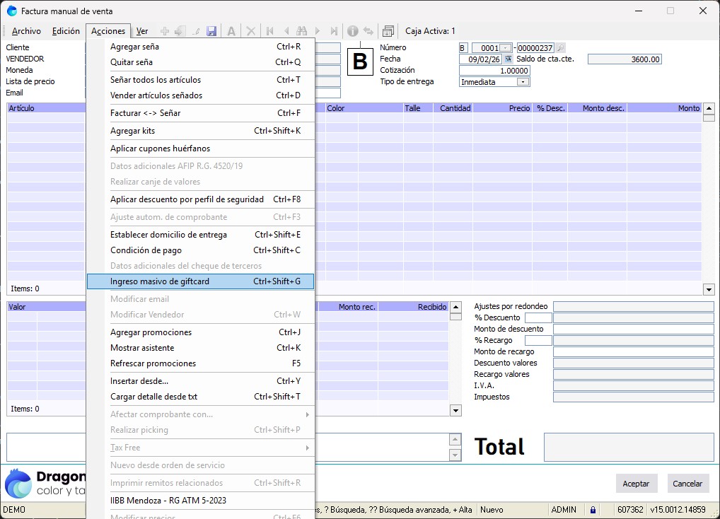Click the binoculars search icon in toolbar
This screenshot has width=720, height=519.
(x=302, y=31)
